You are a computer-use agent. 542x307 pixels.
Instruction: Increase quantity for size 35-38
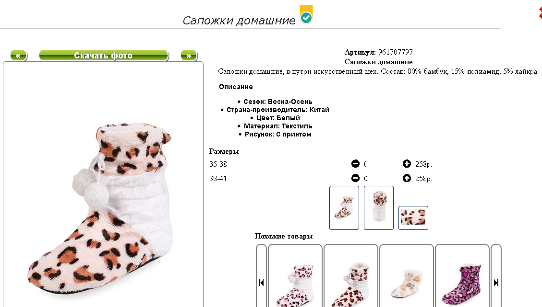pyautogui.click(x=407, y=164)
